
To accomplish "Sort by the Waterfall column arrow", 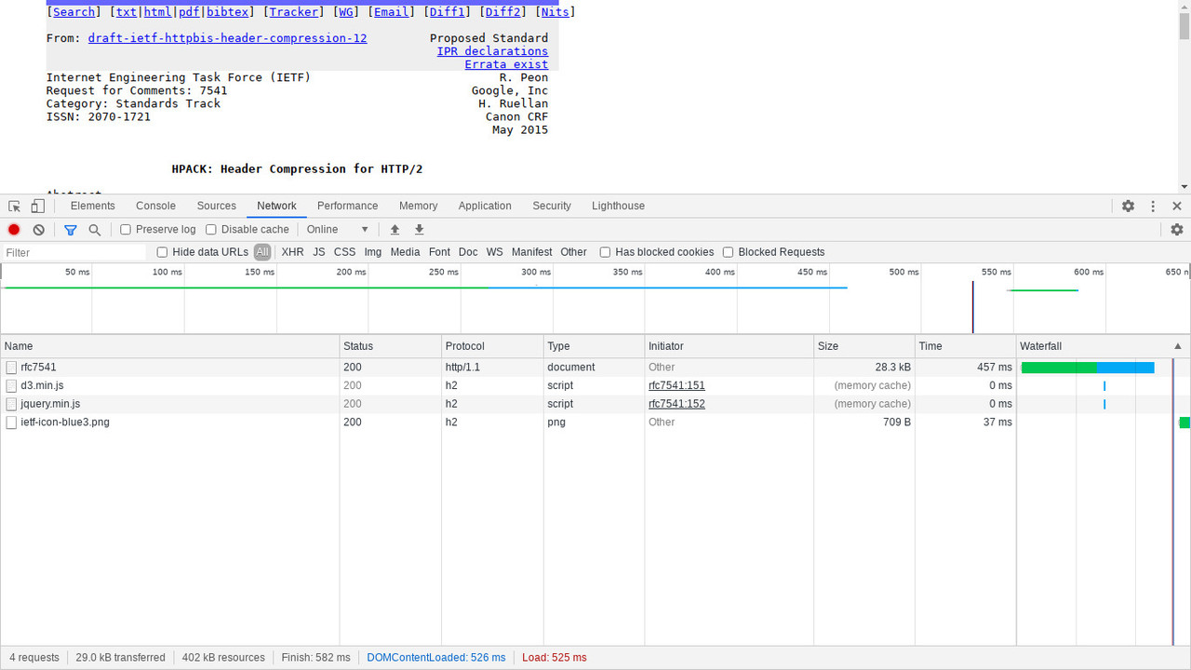I will point(1178,346).
